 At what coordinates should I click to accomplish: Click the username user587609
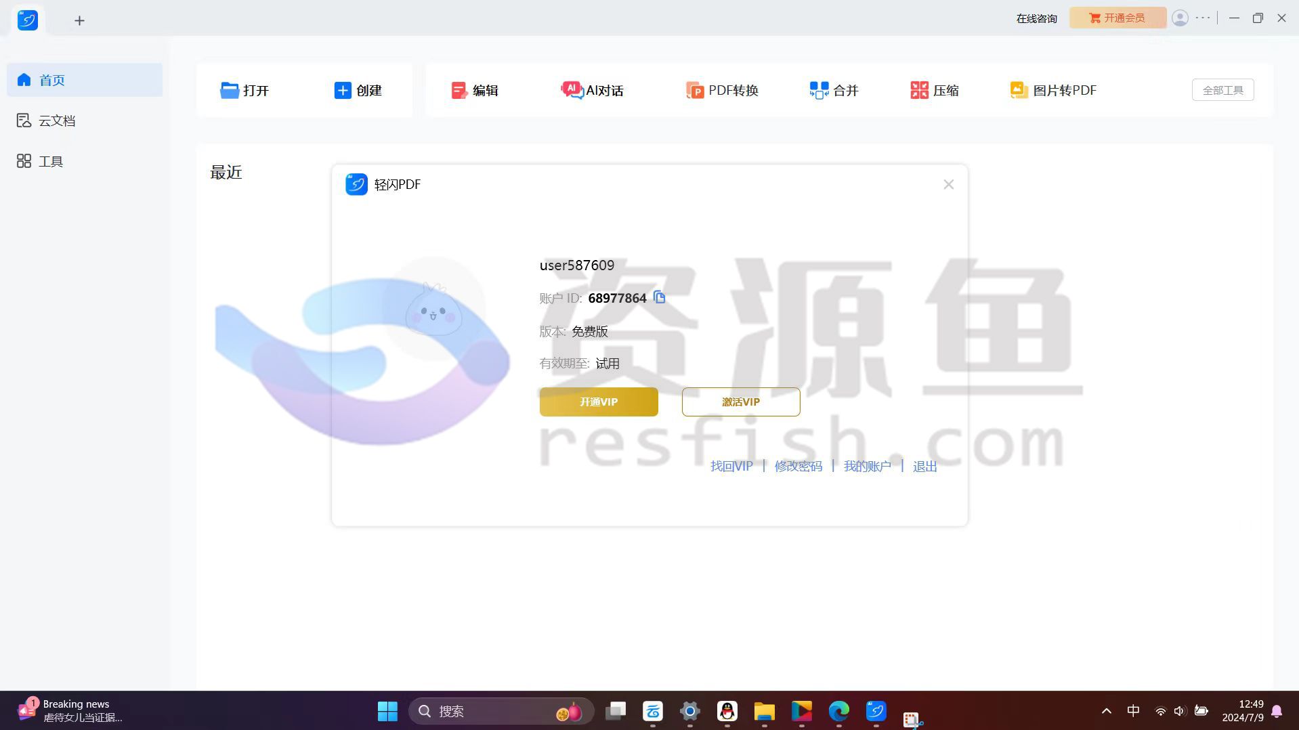tap(577, 265)
